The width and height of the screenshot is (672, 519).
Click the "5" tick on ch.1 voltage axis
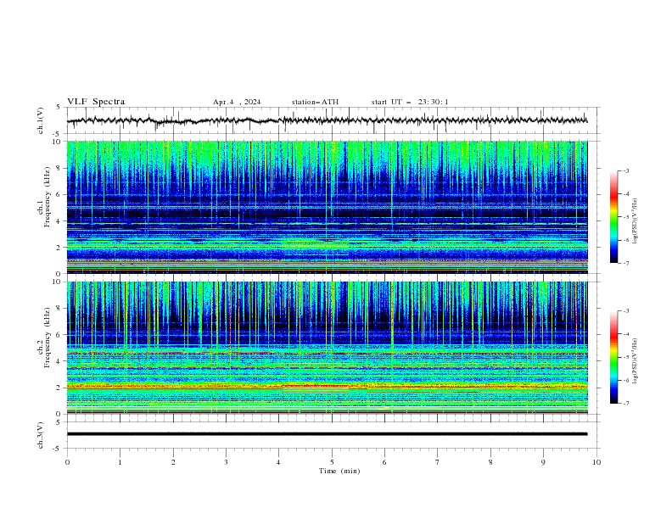tap(59, 108)
